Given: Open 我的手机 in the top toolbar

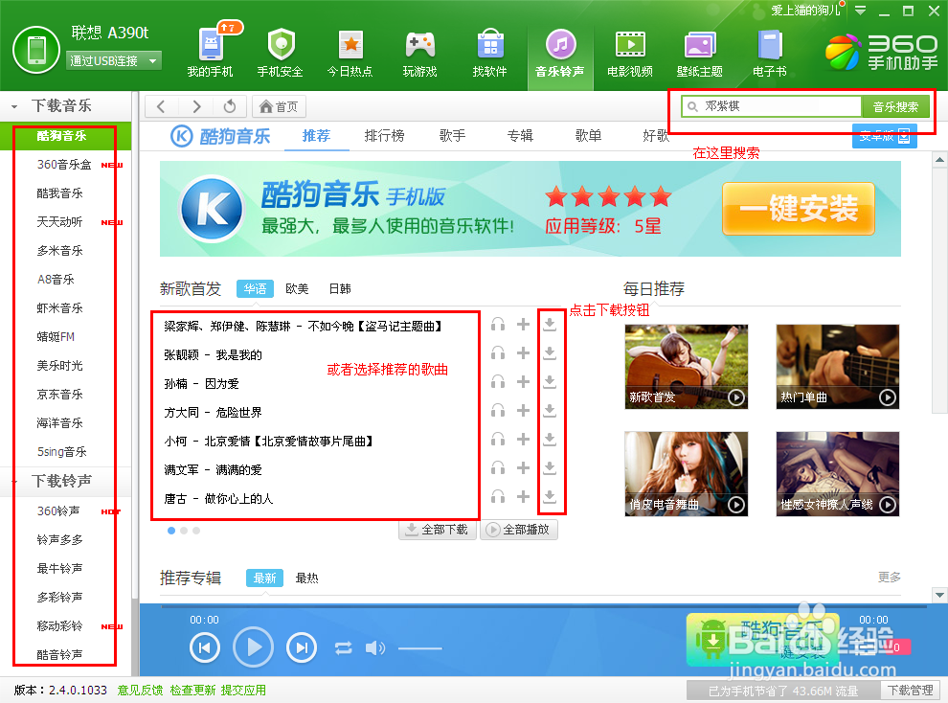Looking at the screenshot, I should point(211,52).
